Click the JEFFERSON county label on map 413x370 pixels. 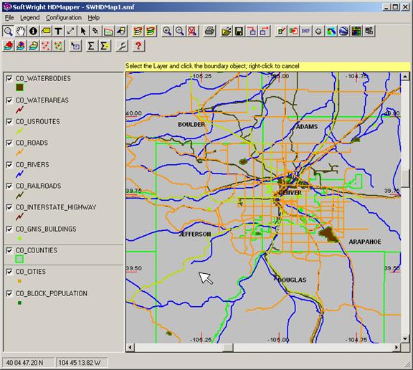[195, 234]
